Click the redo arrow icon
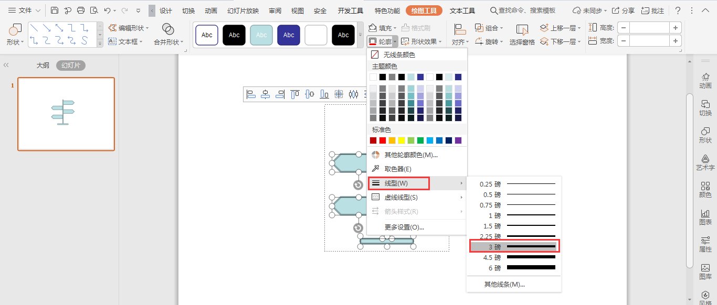This screenshot has height=305, width=717. [x=124, y=10]
